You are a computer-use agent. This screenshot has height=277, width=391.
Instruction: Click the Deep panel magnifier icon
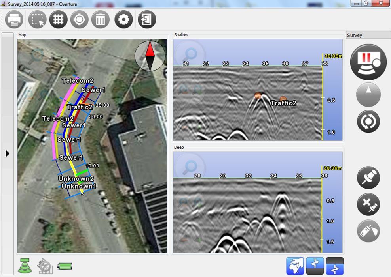click(x=190, y=167)
